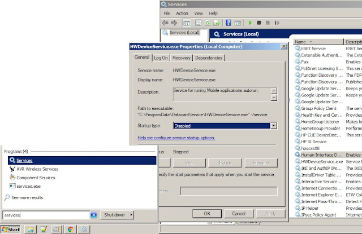Close the HWDeviceService.exe Properties dialog
This screenshot has width=362, height=234.
[x=284, y=46]
